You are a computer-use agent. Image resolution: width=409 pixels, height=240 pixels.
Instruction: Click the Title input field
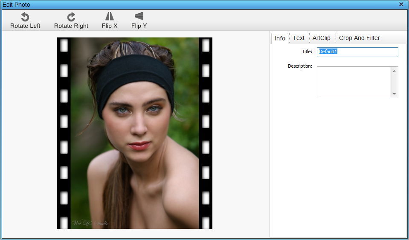tap(357, 52)
